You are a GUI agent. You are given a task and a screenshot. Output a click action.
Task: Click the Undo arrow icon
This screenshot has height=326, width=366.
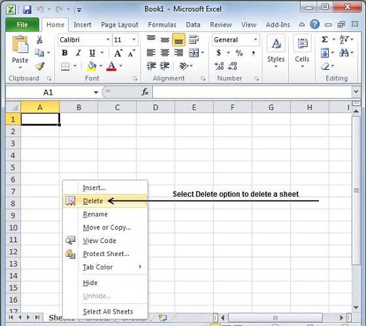click(x=40, y=9)
